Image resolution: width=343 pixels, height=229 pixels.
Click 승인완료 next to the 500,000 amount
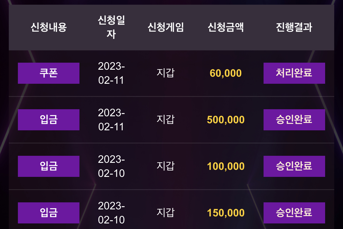(x=294, y=120)
